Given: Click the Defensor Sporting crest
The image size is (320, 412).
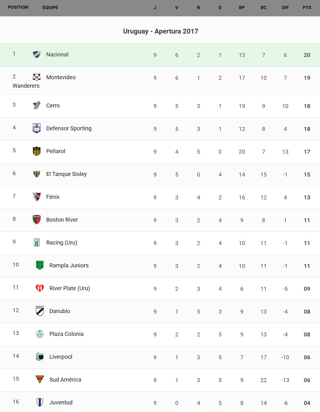Looking at the screenshot, I should click(37, 128).
